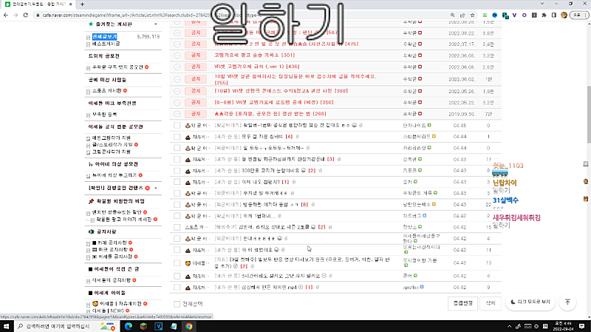Open the taskbar clock and date
This screenshot has height=332, width=591.
coord(564,326)
